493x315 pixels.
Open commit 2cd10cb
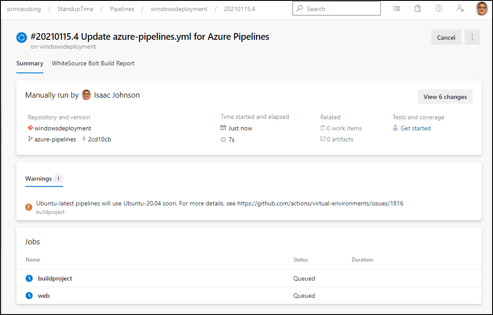click(99, 139)
